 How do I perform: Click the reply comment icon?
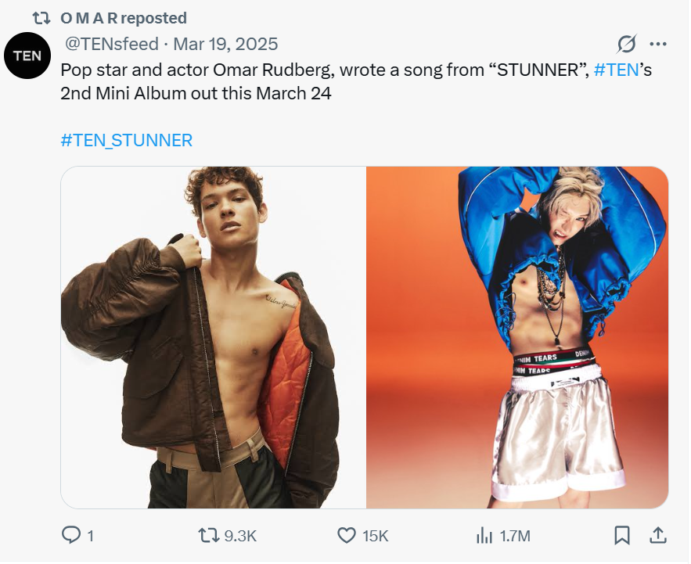point(71,536)
